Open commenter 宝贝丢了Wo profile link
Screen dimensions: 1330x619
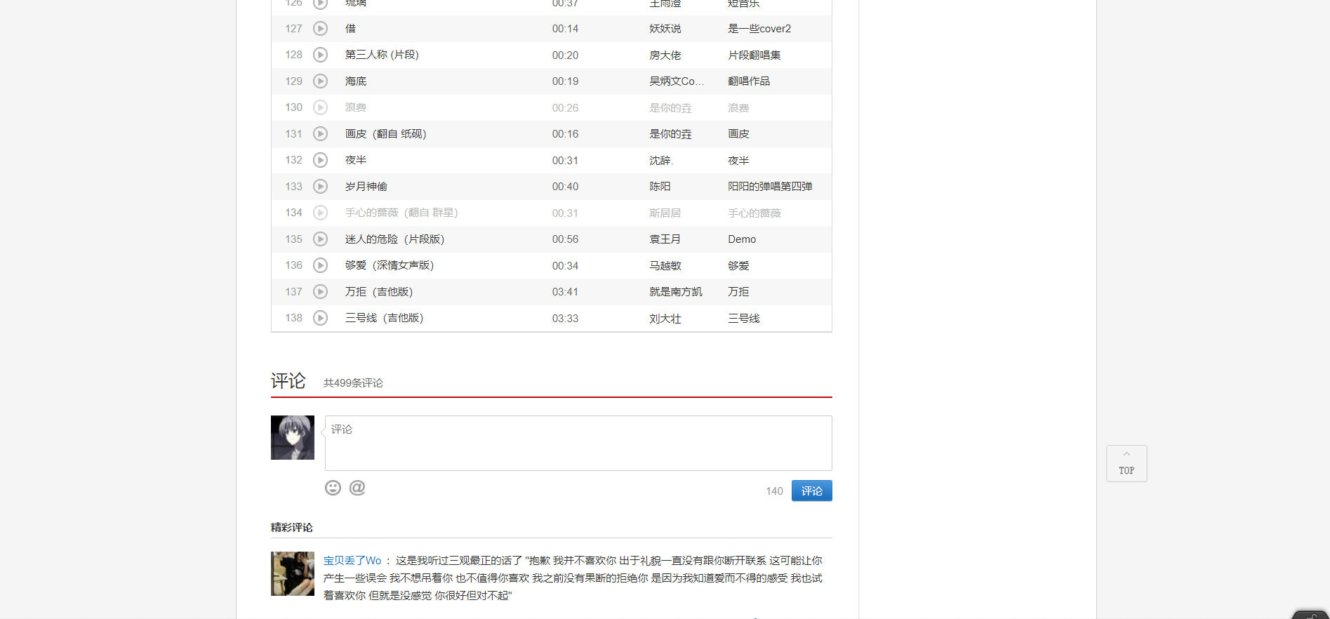[352, 561]
